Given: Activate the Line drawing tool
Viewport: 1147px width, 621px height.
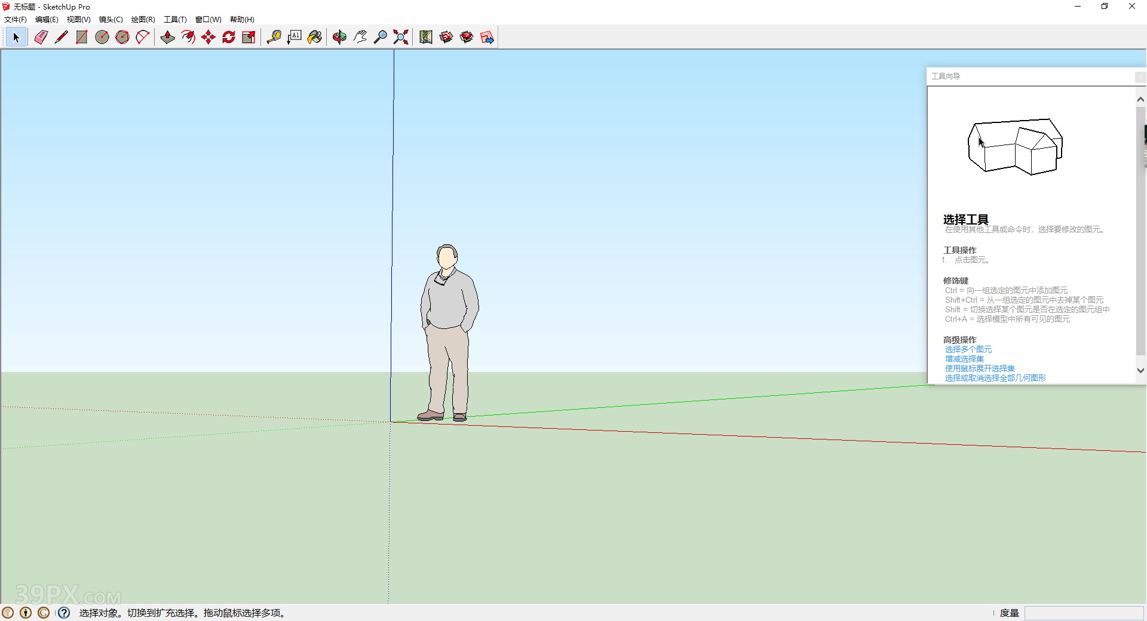Looking at the screenshot, I should point(61,37).
